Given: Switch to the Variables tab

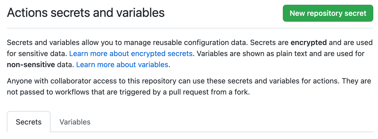Looking at the screenshot, I should coord(75,122).
